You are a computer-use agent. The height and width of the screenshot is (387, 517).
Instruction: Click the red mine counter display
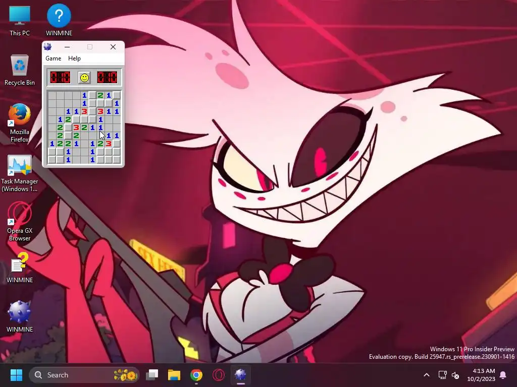click(x=60, y=78)
